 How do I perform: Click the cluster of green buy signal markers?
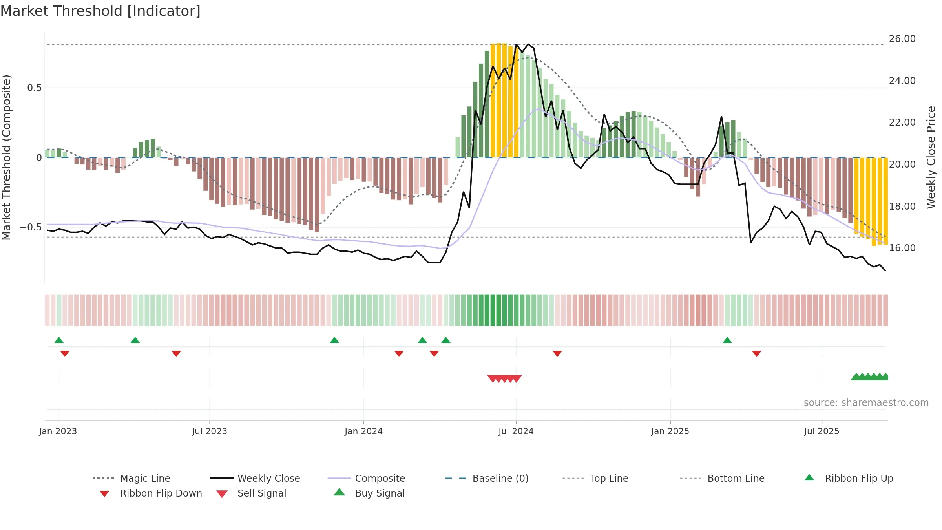870,376
